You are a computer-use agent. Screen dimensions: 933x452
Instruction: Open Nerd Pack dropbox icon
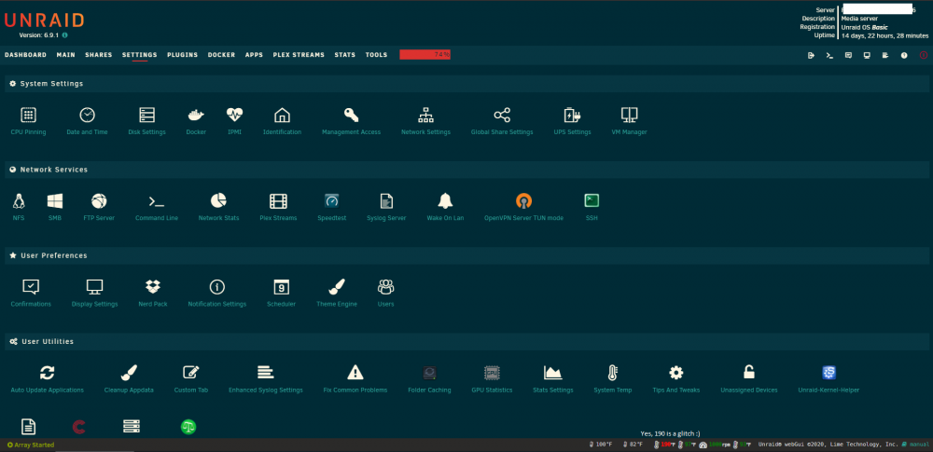[153, 287]
